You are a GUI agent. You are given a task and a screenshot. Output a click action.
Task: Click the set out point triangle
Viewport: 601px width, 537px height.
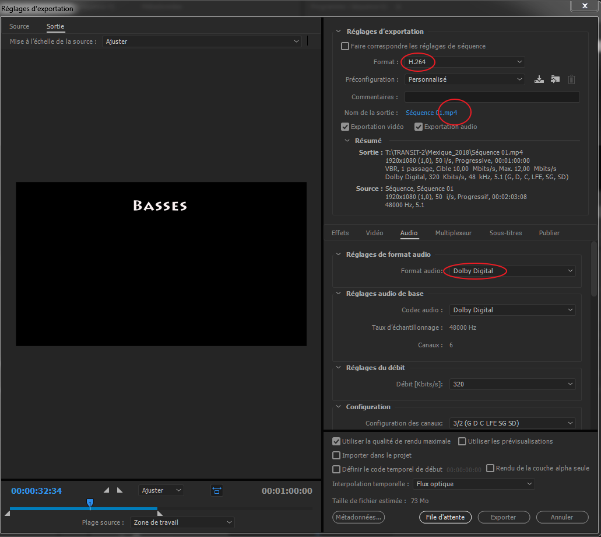120,490
